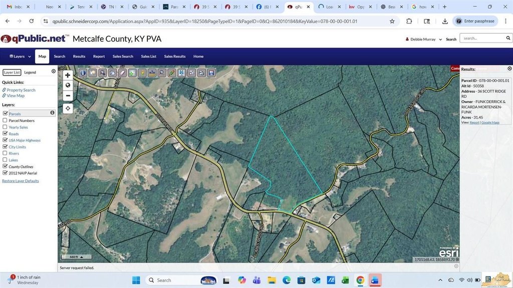Click the locate crosshair button on map
The width and height of the screenshot is (513, 288).
pos(68,108)
